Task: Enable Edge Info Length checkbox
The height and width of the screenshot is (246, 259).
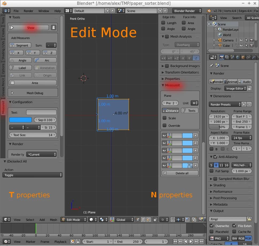Action: (x=163, y=23)
